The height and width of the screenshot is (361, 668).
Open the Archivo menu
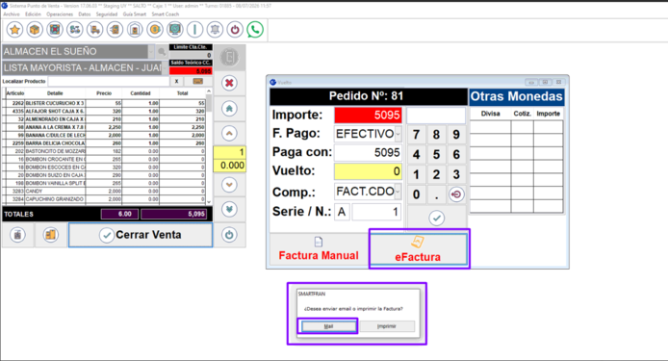tap(12, 14)
